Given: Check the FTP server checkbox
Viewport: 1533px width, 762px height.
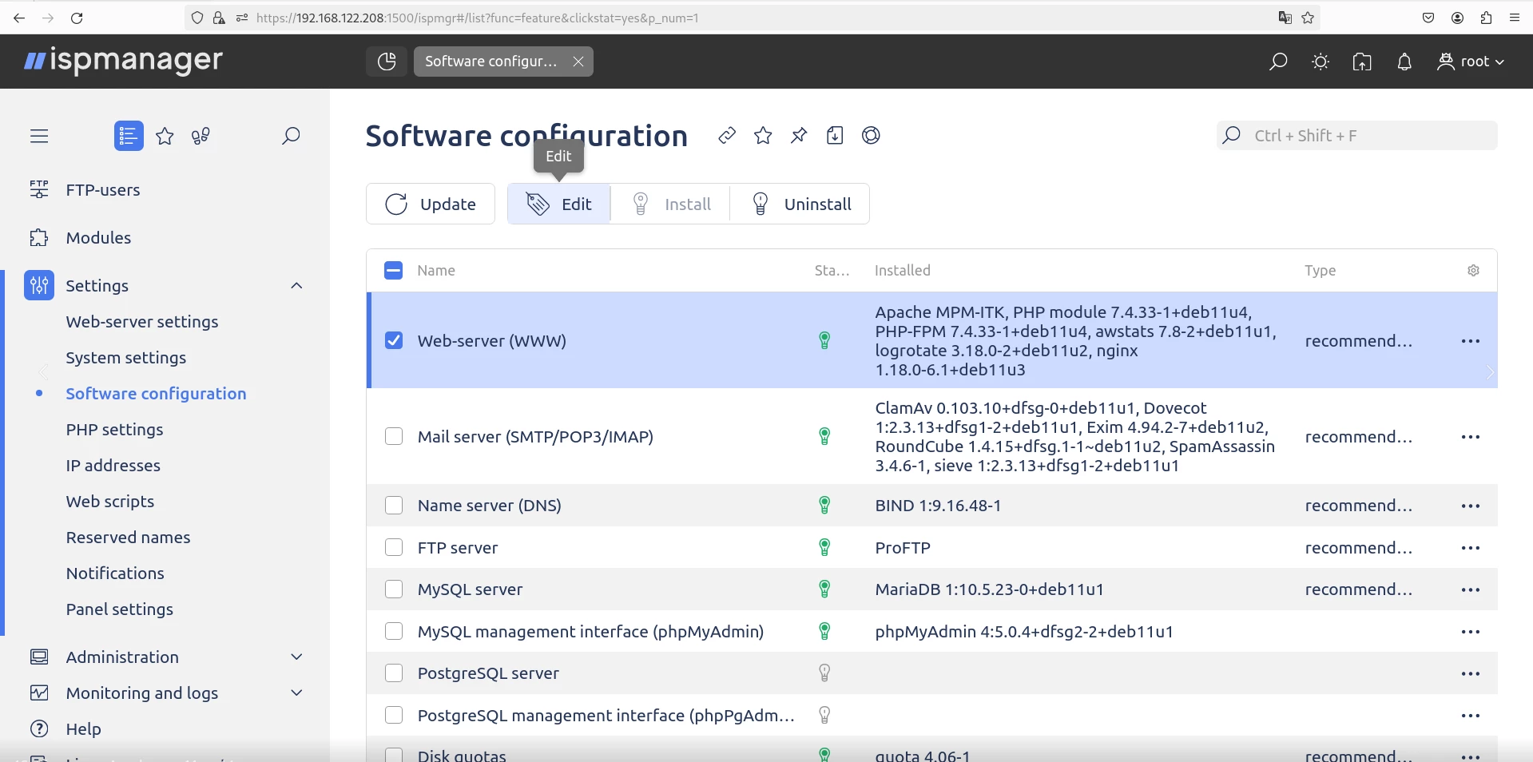Looking at the screenshot, I should click(394, 548).
